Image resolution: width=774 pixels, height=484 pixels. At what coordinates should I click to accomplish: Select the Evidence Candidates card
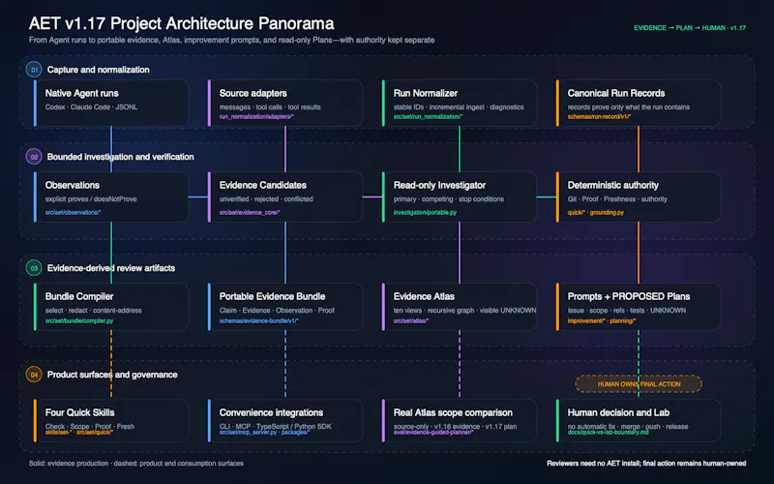[x=285, y=197]
